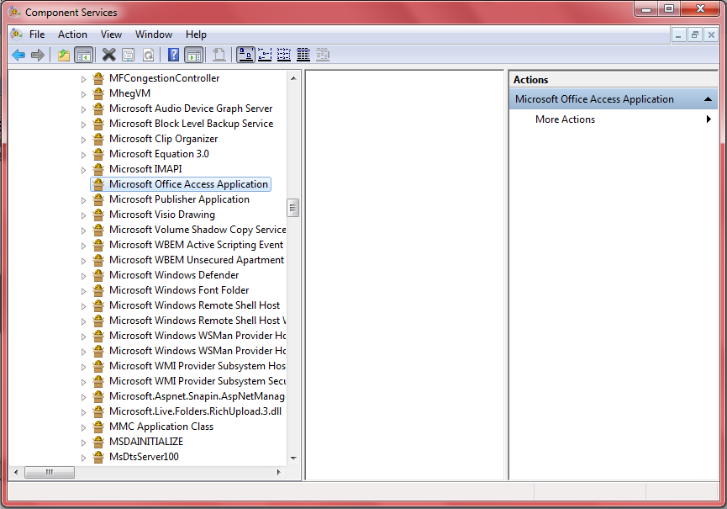Select Microsoft.Live.Folders.RichUpload.3.dll tree item
This screenshot has height=509, width=727.
pos(195,411)
